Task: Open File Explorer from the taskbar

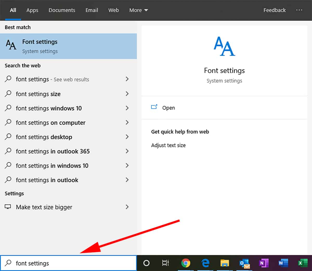Action: pyautogui.click(x=225, y=263)
